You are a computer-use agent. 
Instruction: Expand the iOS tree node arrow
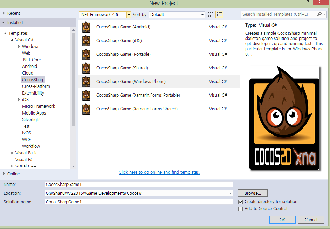point(19,100)
